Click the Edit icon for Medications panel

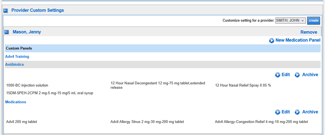(x=278, y=112)
